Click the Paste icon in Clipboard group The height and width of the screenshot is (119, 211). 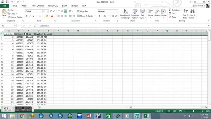click(4, 12)
